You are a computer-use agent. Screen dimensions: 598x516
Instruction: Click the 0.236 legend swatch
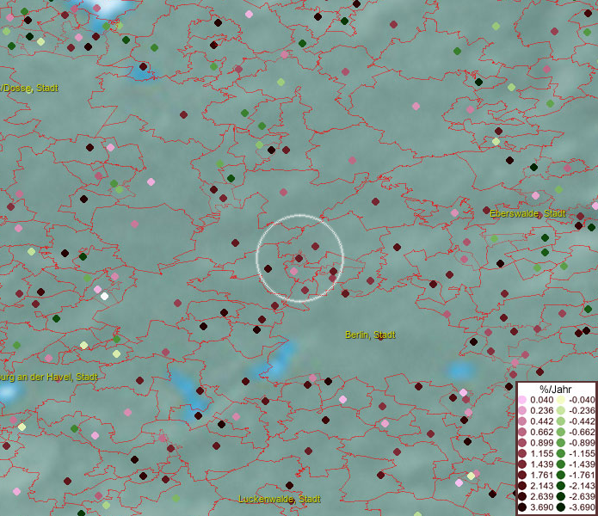pyautogui.click(x=522, y=410)
